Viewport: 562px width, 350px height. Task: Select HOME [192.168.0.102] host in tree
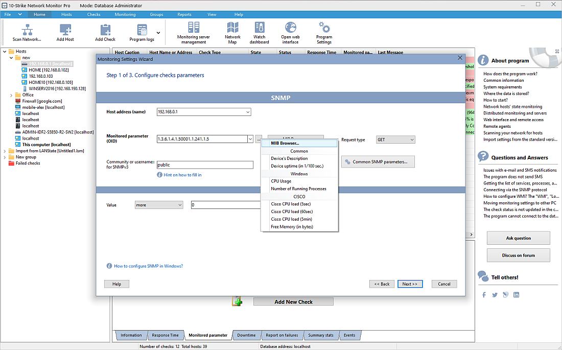pos(49,70)
